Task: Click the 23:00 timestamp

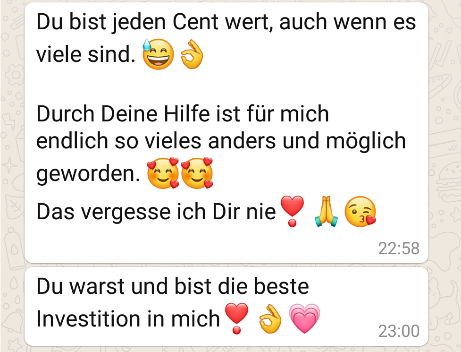Action: tap(399, 331)
